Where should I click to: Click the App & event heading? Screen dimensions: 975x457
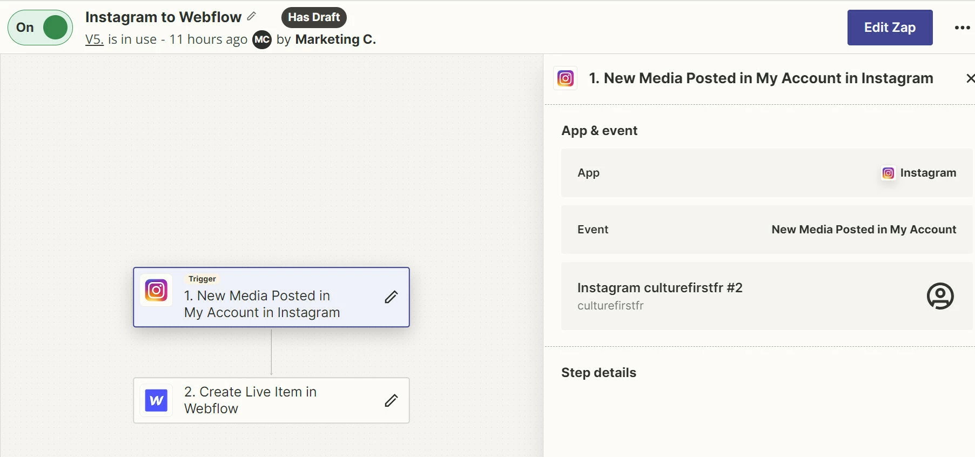pos(599,131)
